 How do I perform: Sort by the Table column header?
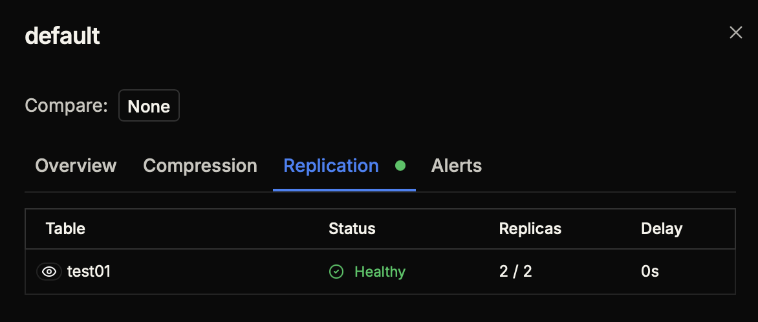[x=65, y=228]
